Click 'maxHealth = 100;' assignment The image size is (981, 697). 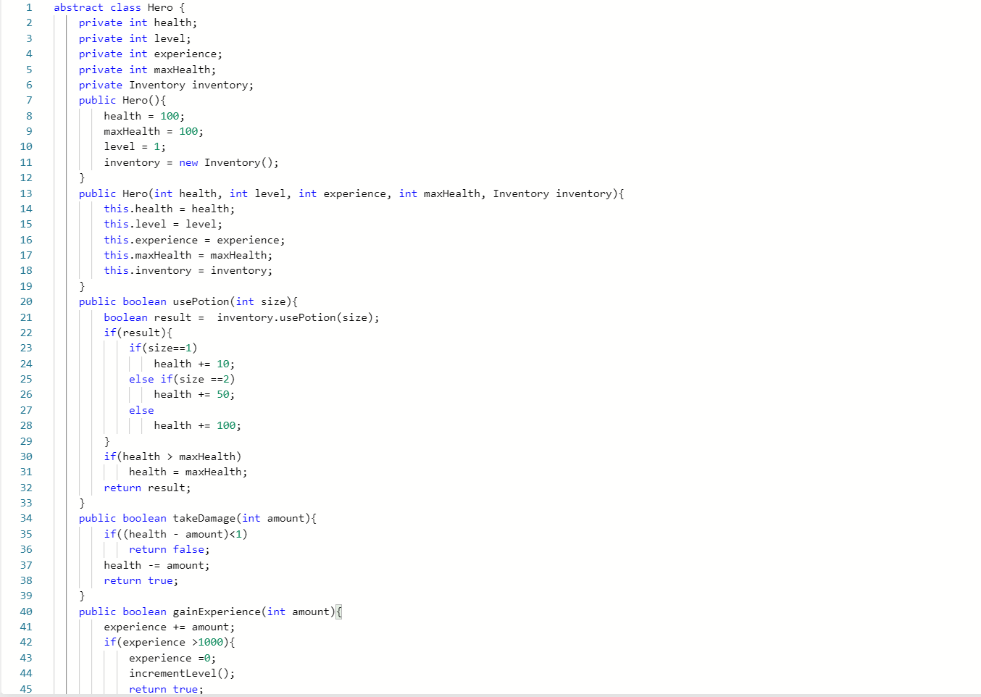(x=154, y=131)
